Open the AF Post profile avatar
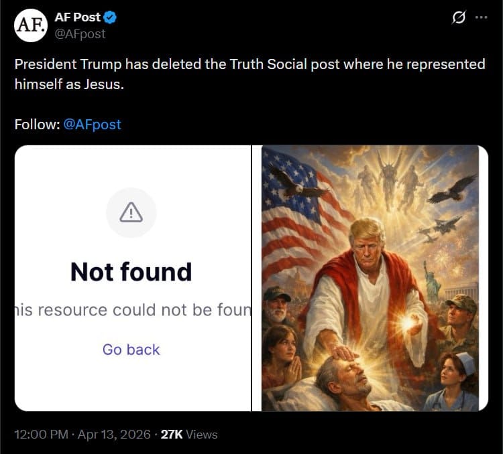Screen dimensions: 503x454 coord(31,25)
